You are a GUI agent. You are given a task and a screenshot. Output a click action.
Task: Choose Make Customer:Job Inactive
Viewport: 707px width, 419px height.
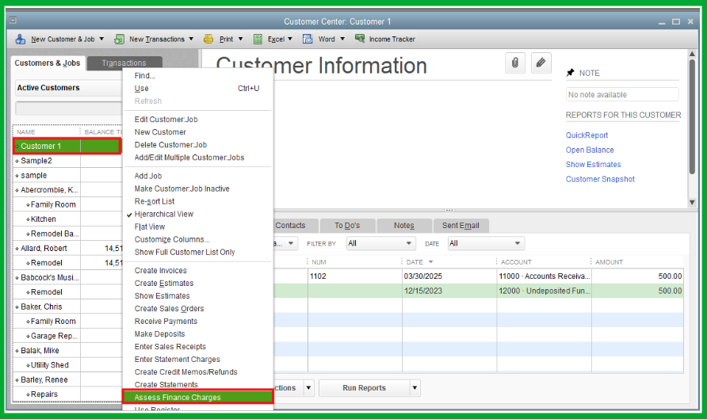[182, 189]
